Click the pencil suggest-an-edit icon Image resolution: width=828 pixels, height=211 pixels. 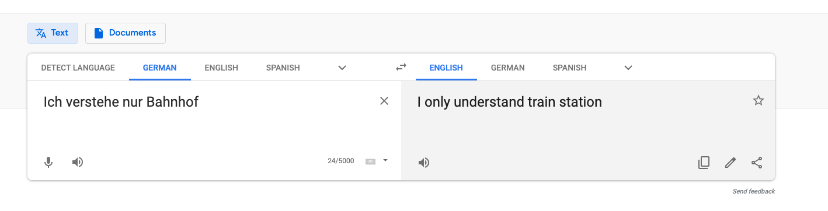click(730, 163)
